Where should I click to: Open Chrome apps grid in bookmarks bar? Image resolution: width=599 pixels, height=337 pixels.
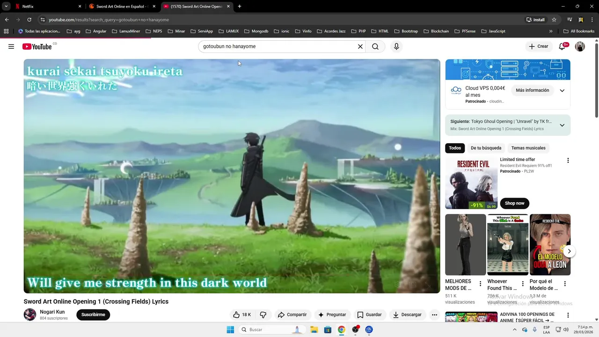click(6, 31)
